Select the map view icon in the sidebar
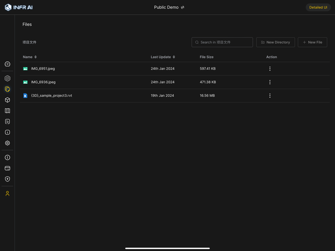 point(7,110)
